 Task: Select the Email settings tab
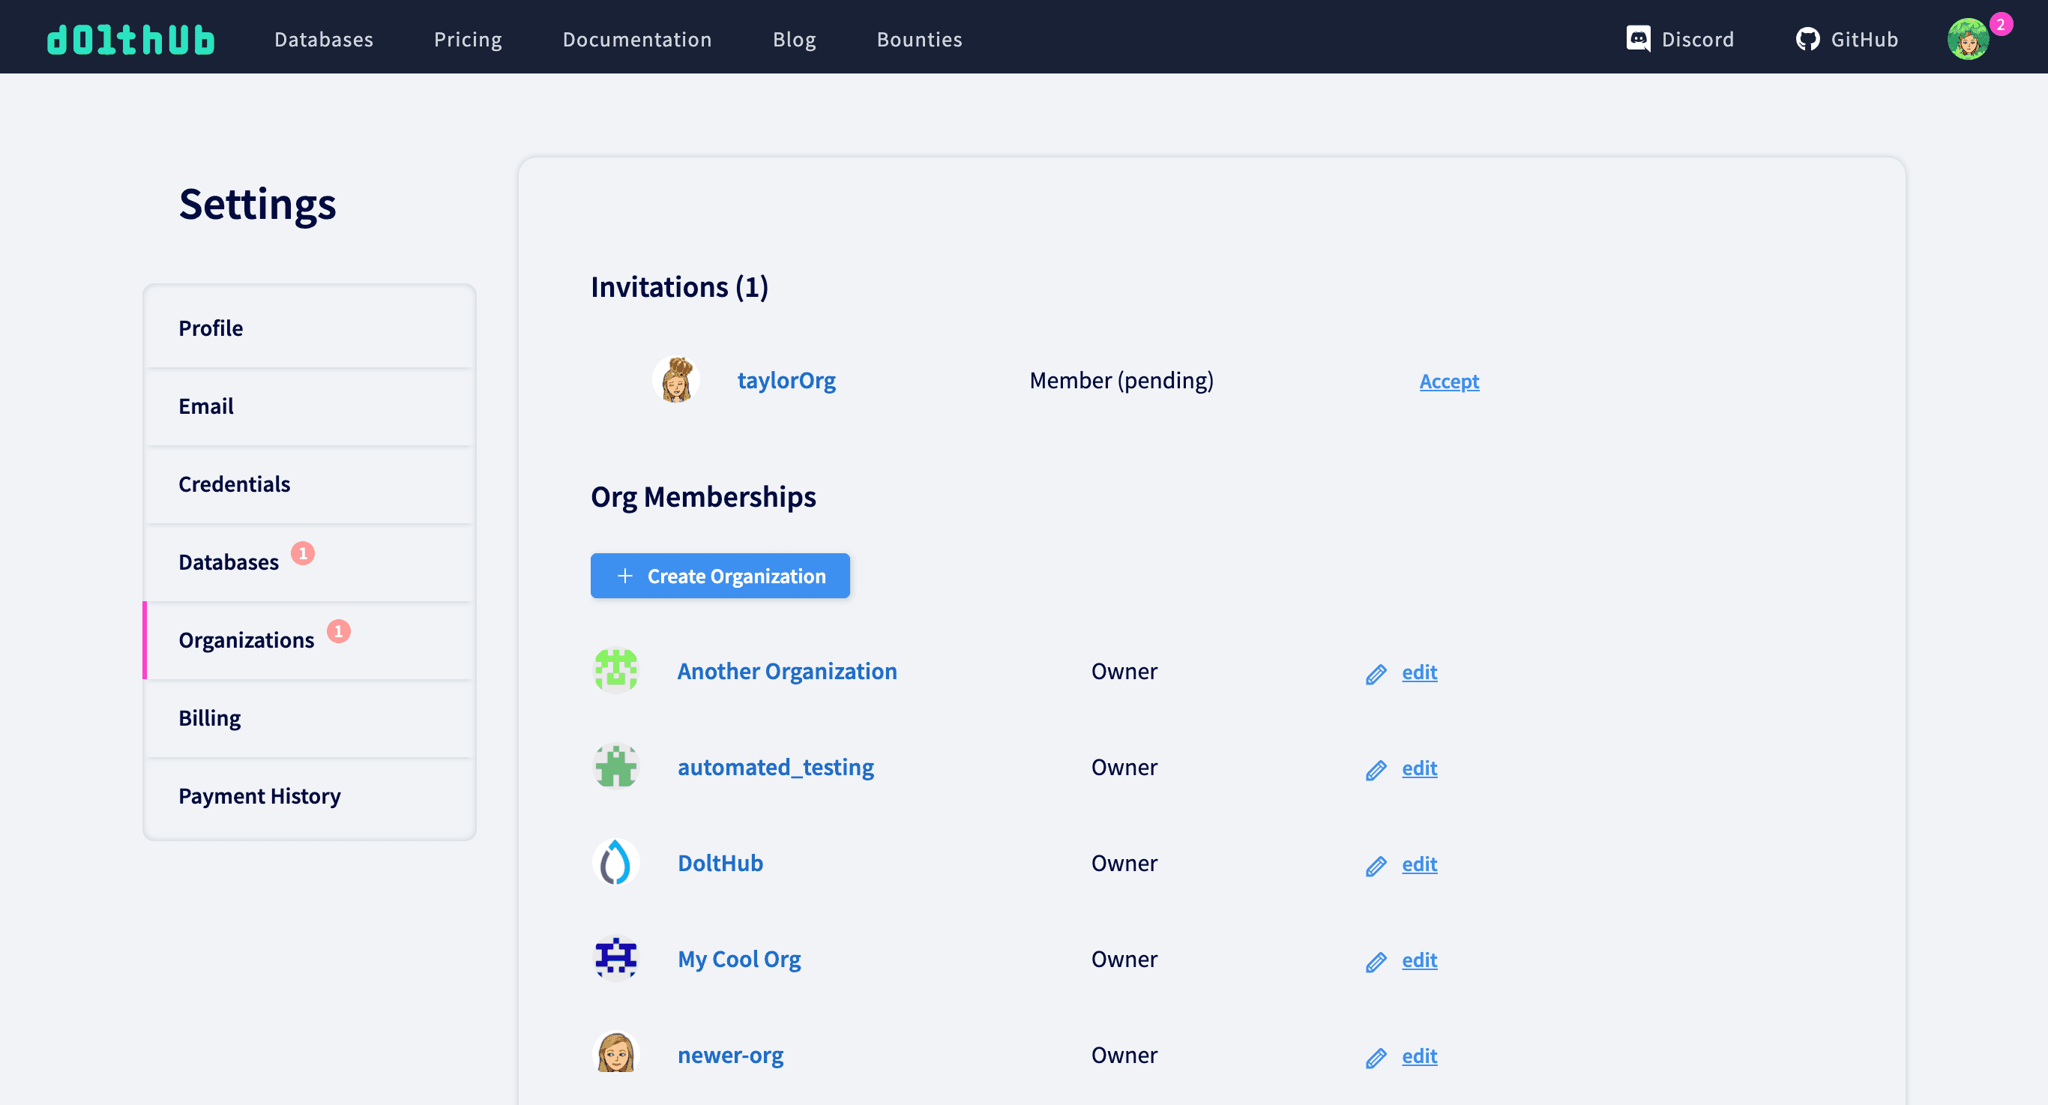click(x=310, y=406)
